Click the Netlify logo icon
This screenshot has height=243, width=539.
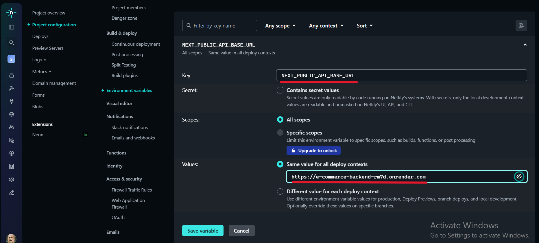point(11,13)
